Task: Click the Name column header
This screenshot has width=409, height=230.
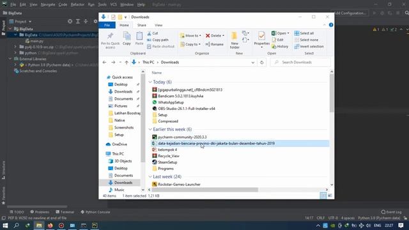Action: (x=157, y=73)
